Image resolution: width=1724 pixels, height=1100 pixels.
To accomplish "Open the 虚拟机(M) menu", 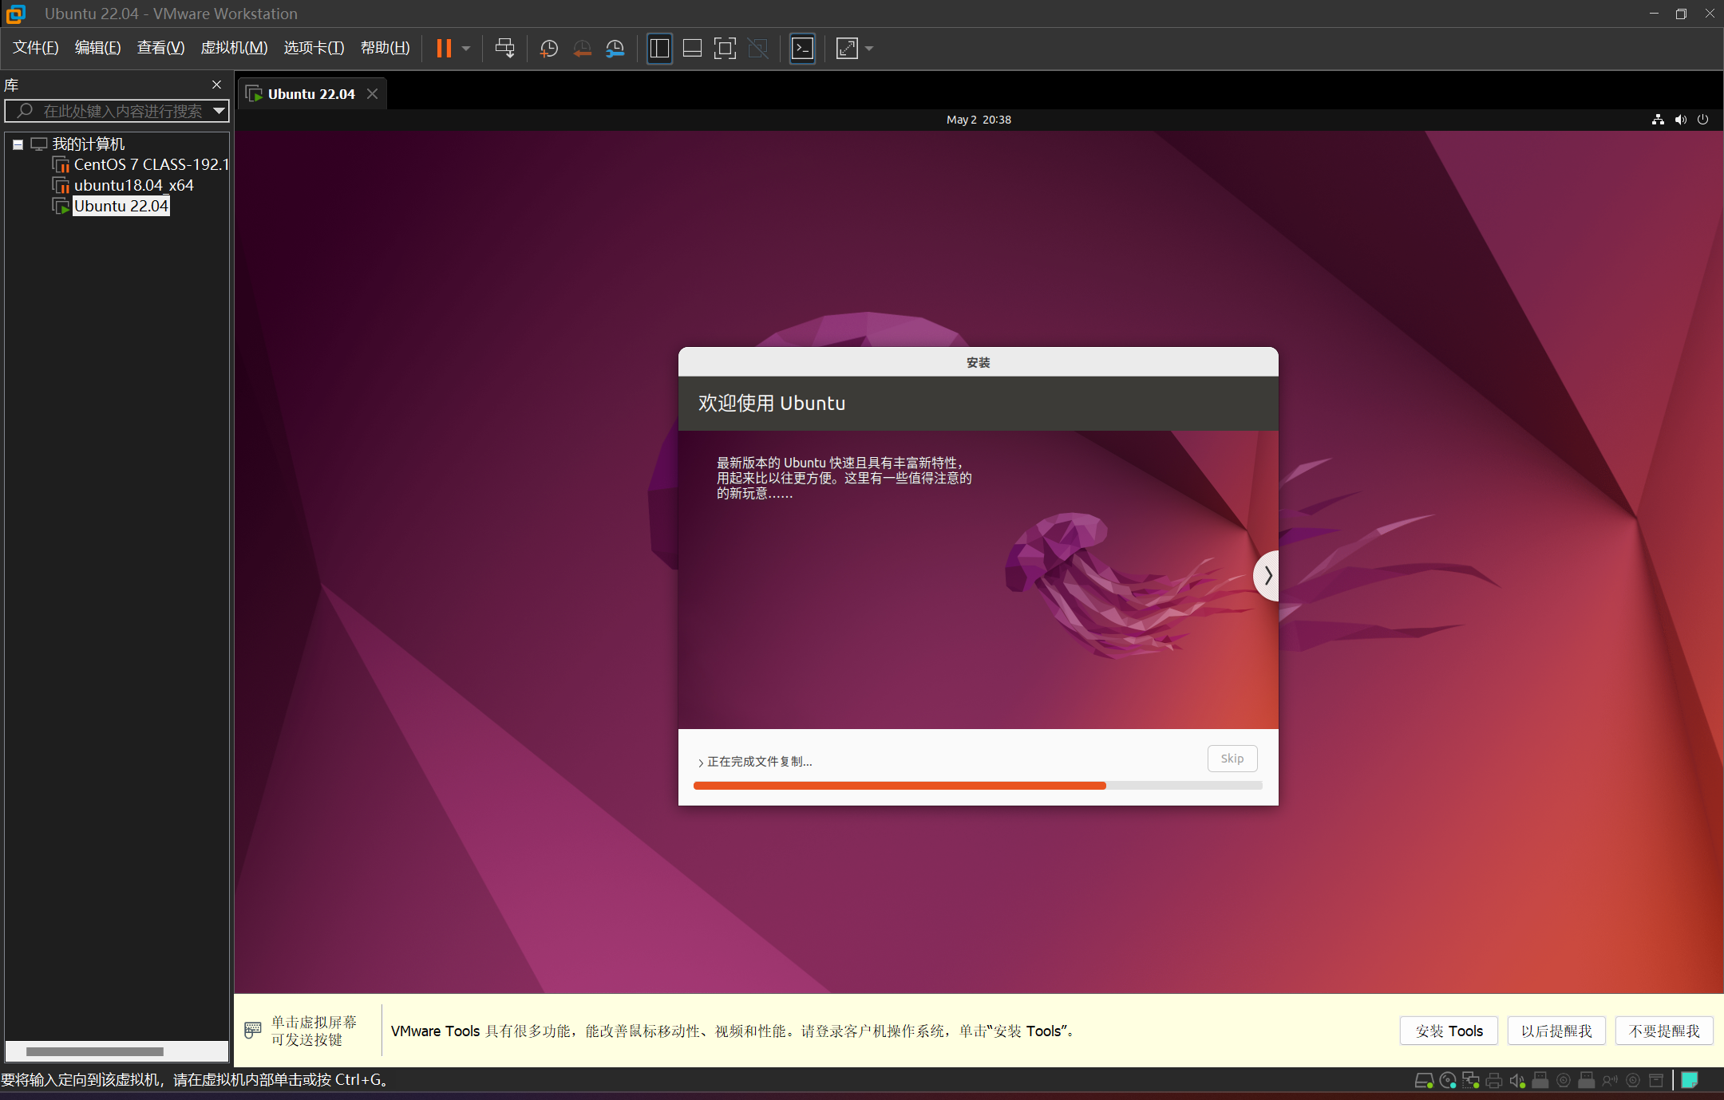I will [x=234, y=48].
